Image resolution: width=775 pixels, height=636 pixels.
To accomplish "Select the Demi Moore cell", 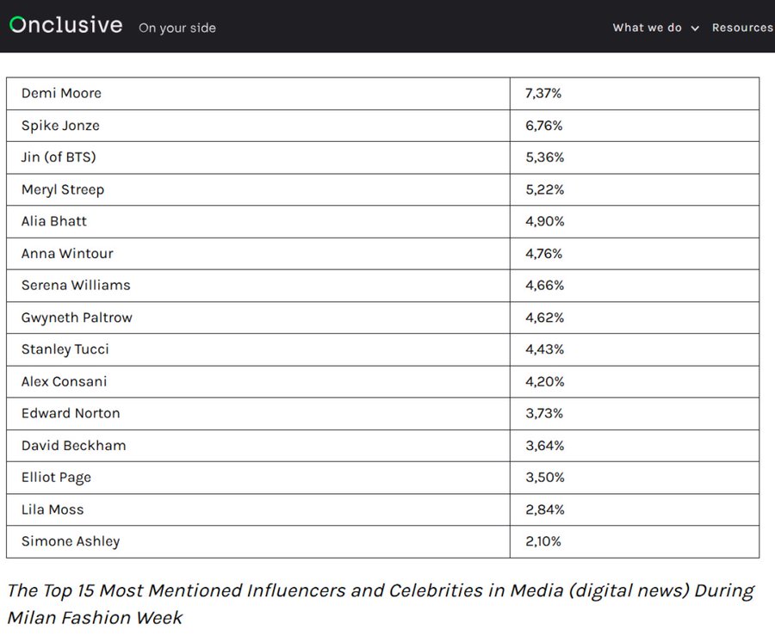I will tap(61, 93).
